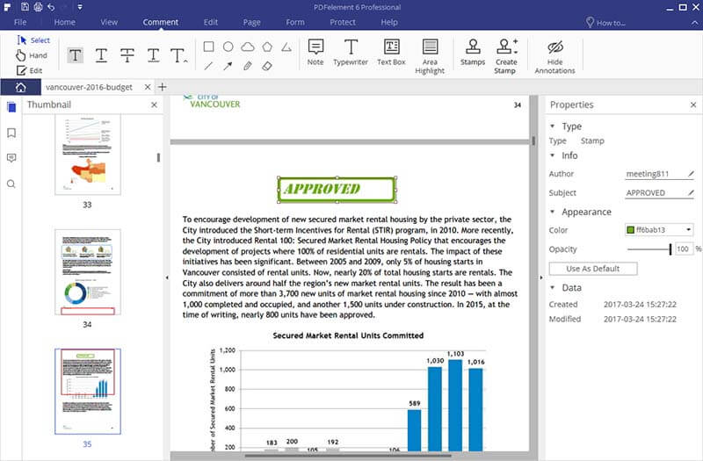Pick the Polygon shape tool
703x461 pixels.
[x=267, y=47]
